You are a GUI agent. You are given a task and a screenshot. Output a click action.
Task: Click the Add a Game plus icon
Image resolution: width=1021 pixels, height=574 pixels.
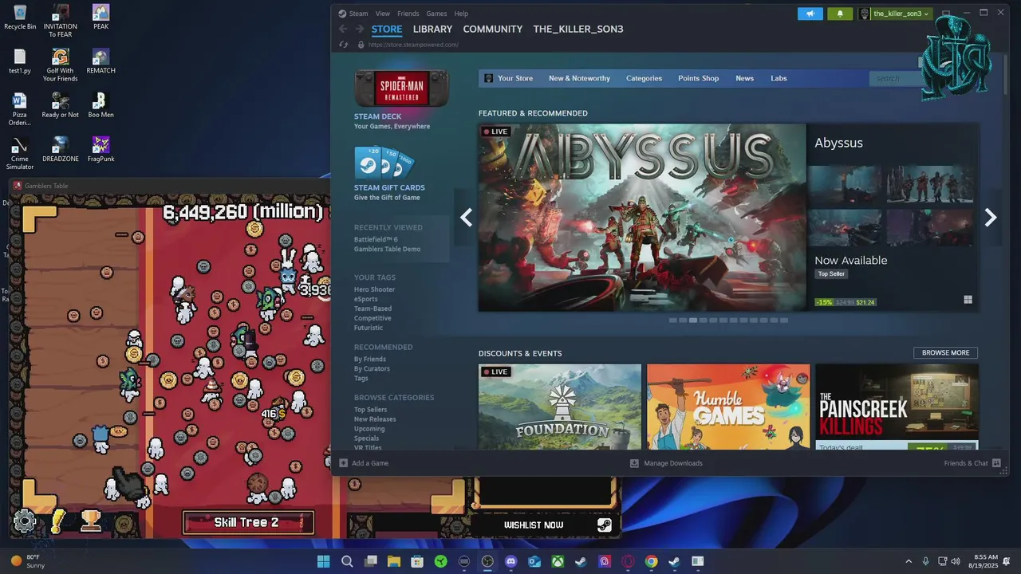point(344,463)
